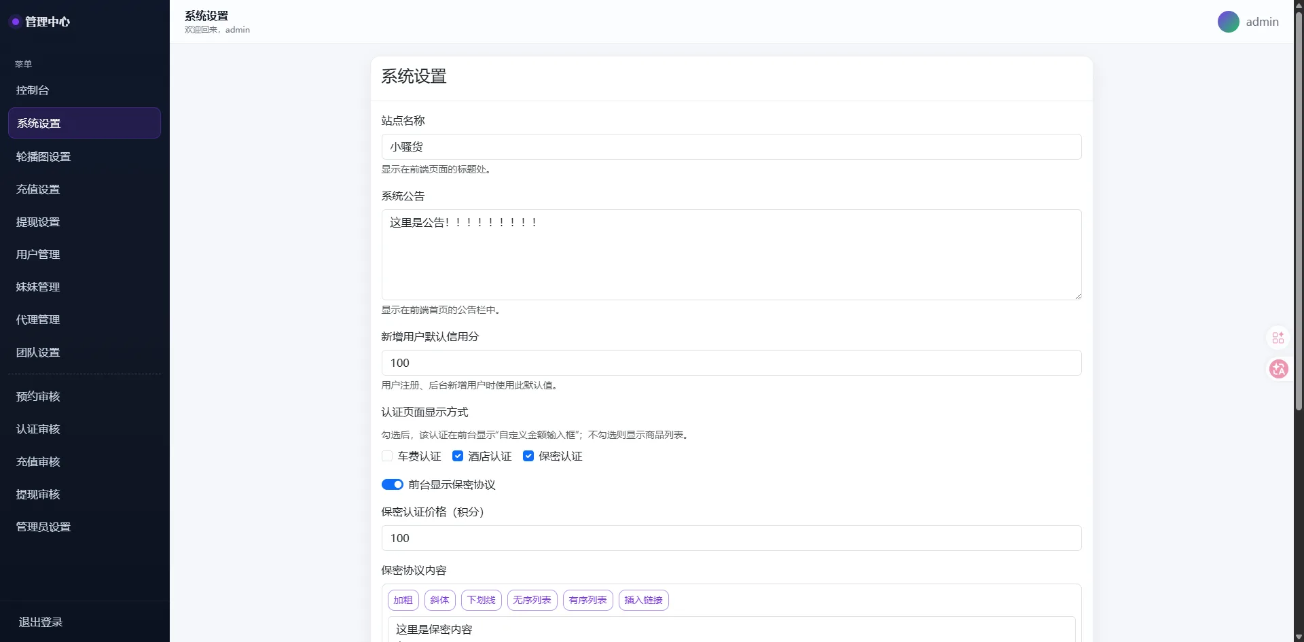This screenshot has width=1304, height=642.
Task: Open 充值审核 sidebar item
Action: pyautogui.click(x=38, y=462)
